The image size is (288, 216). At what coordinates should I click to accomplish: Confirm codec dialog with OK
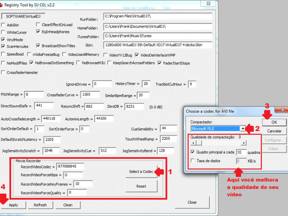click(274, 122)
